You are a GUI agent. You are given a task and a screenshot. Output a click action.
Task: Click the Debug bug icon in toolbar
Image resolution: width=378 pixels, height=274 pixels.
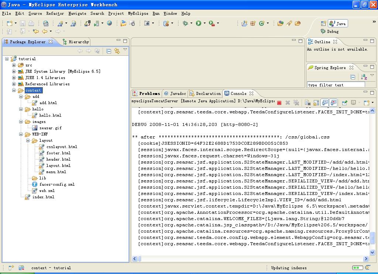click(x=185, y=23)
